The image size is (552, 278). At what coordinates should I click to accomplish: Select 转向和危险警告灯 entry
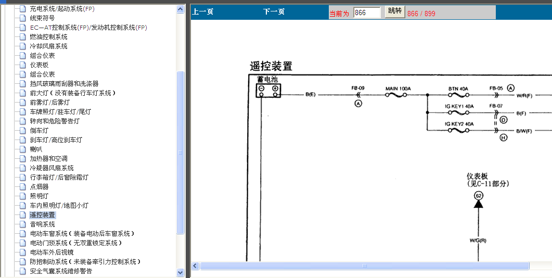pos(55,121)
